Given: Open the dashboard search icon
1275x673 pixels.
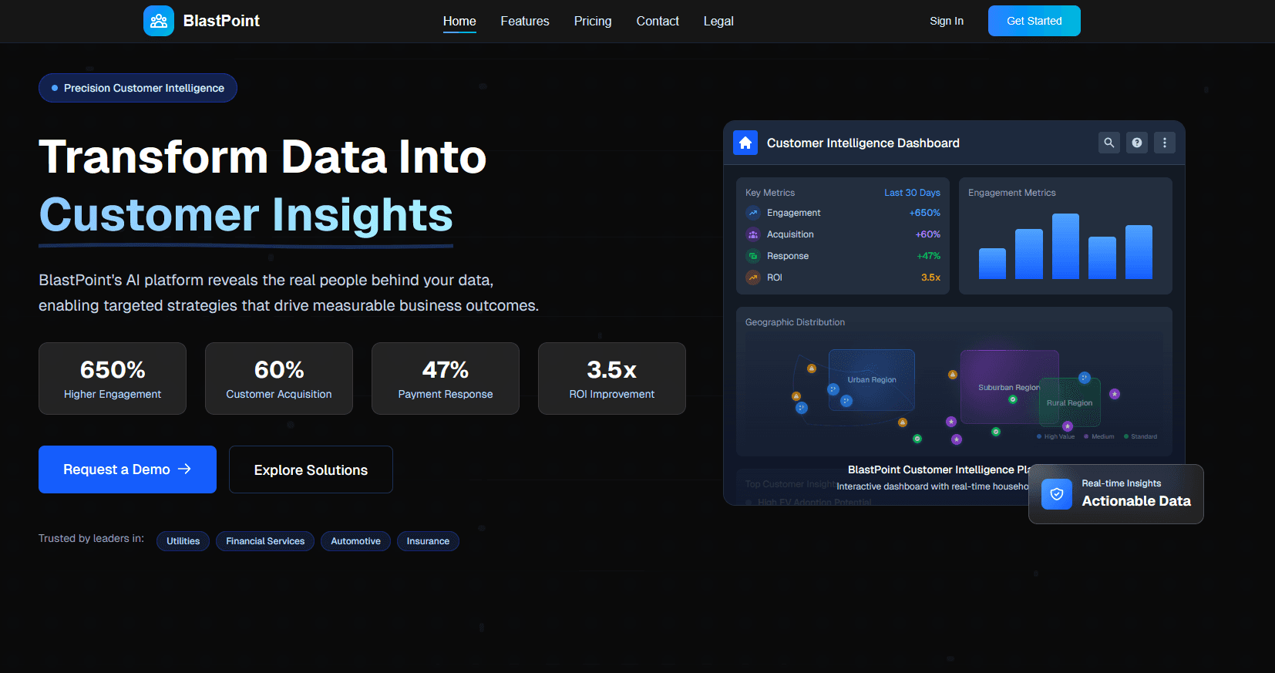Looking at the screenshot, I should pyautogui.click(x=1108, y=143).
